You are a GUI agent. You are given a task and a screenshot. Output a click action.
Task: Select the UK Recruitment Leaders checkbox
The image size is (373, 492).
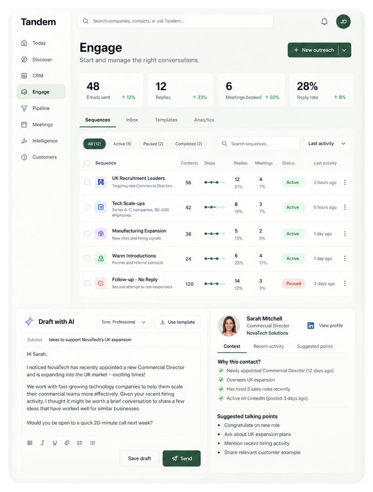pyautogui.click(x=87, y=182)
